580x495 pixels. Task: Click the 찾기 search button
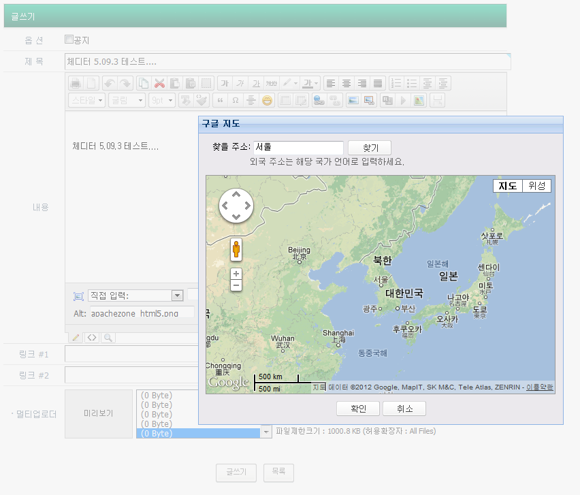[370, 148]
